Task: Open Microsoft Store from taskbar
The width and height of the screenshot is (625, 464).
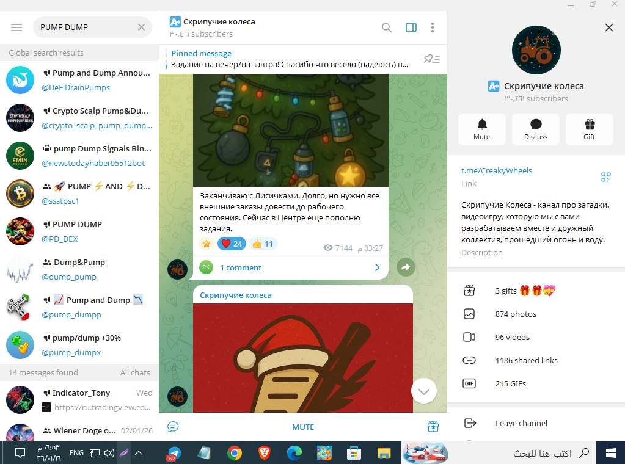Action: (354, 453)
